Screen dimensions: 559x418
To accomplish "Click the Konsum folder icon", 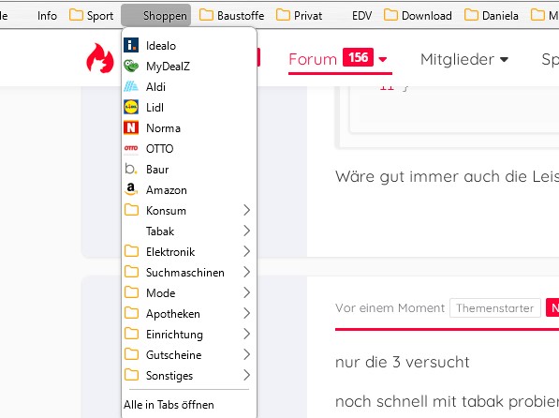I will coord(131,210).
